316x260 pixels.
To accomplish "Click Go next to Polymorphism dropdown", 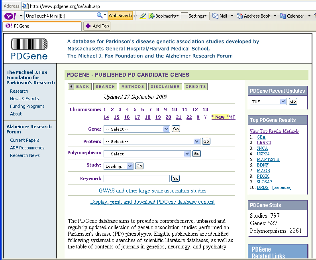I will (x=197, y=154).
